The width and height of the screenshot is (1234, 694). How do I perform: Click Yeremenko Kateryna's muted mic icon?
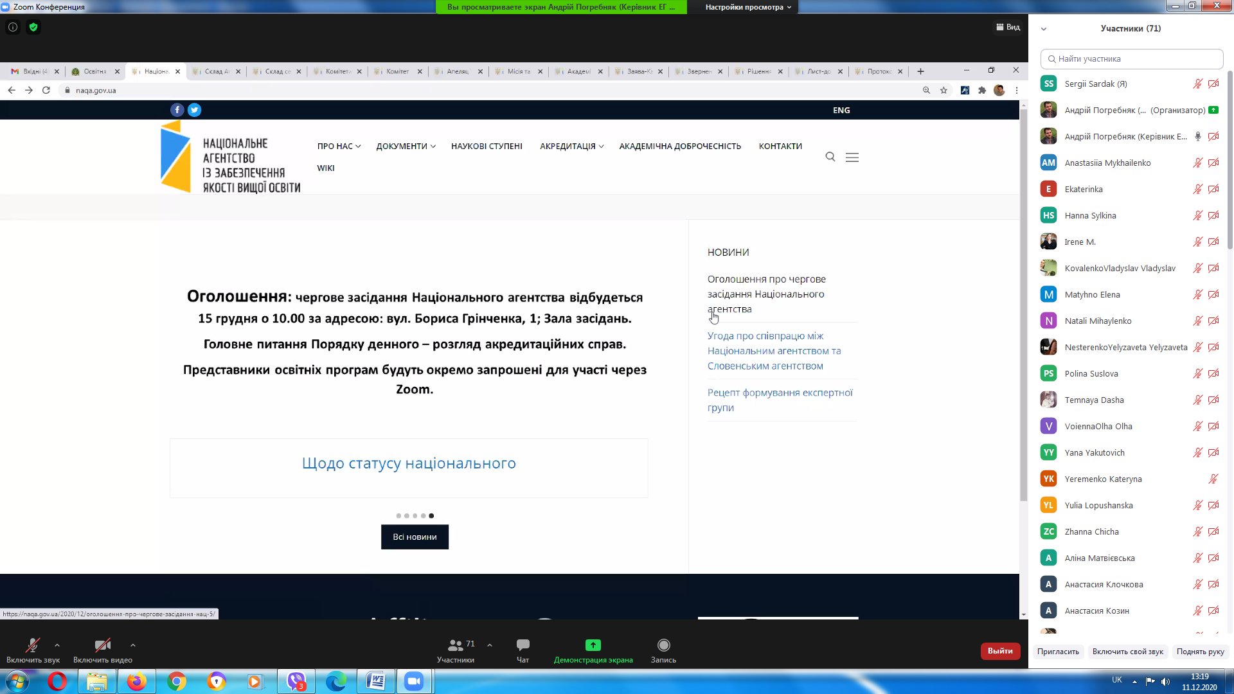1213,479
